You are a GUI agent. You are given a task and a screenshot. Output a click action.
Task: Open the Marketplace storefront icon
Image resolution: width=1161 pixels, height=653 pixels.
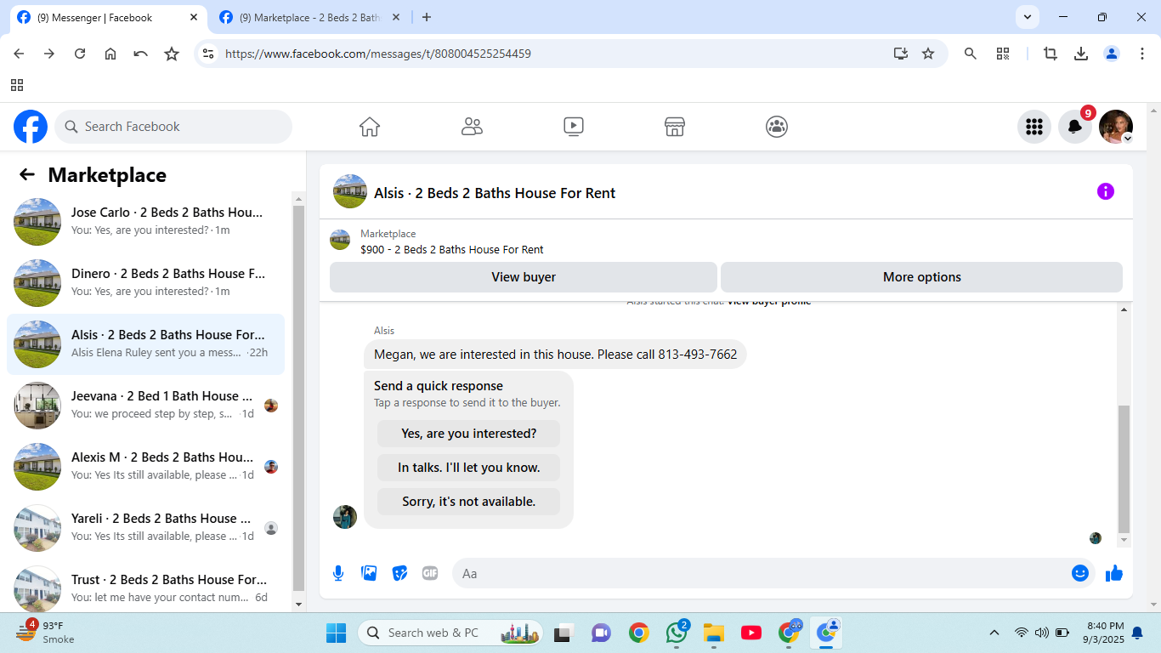pos(675,127)
